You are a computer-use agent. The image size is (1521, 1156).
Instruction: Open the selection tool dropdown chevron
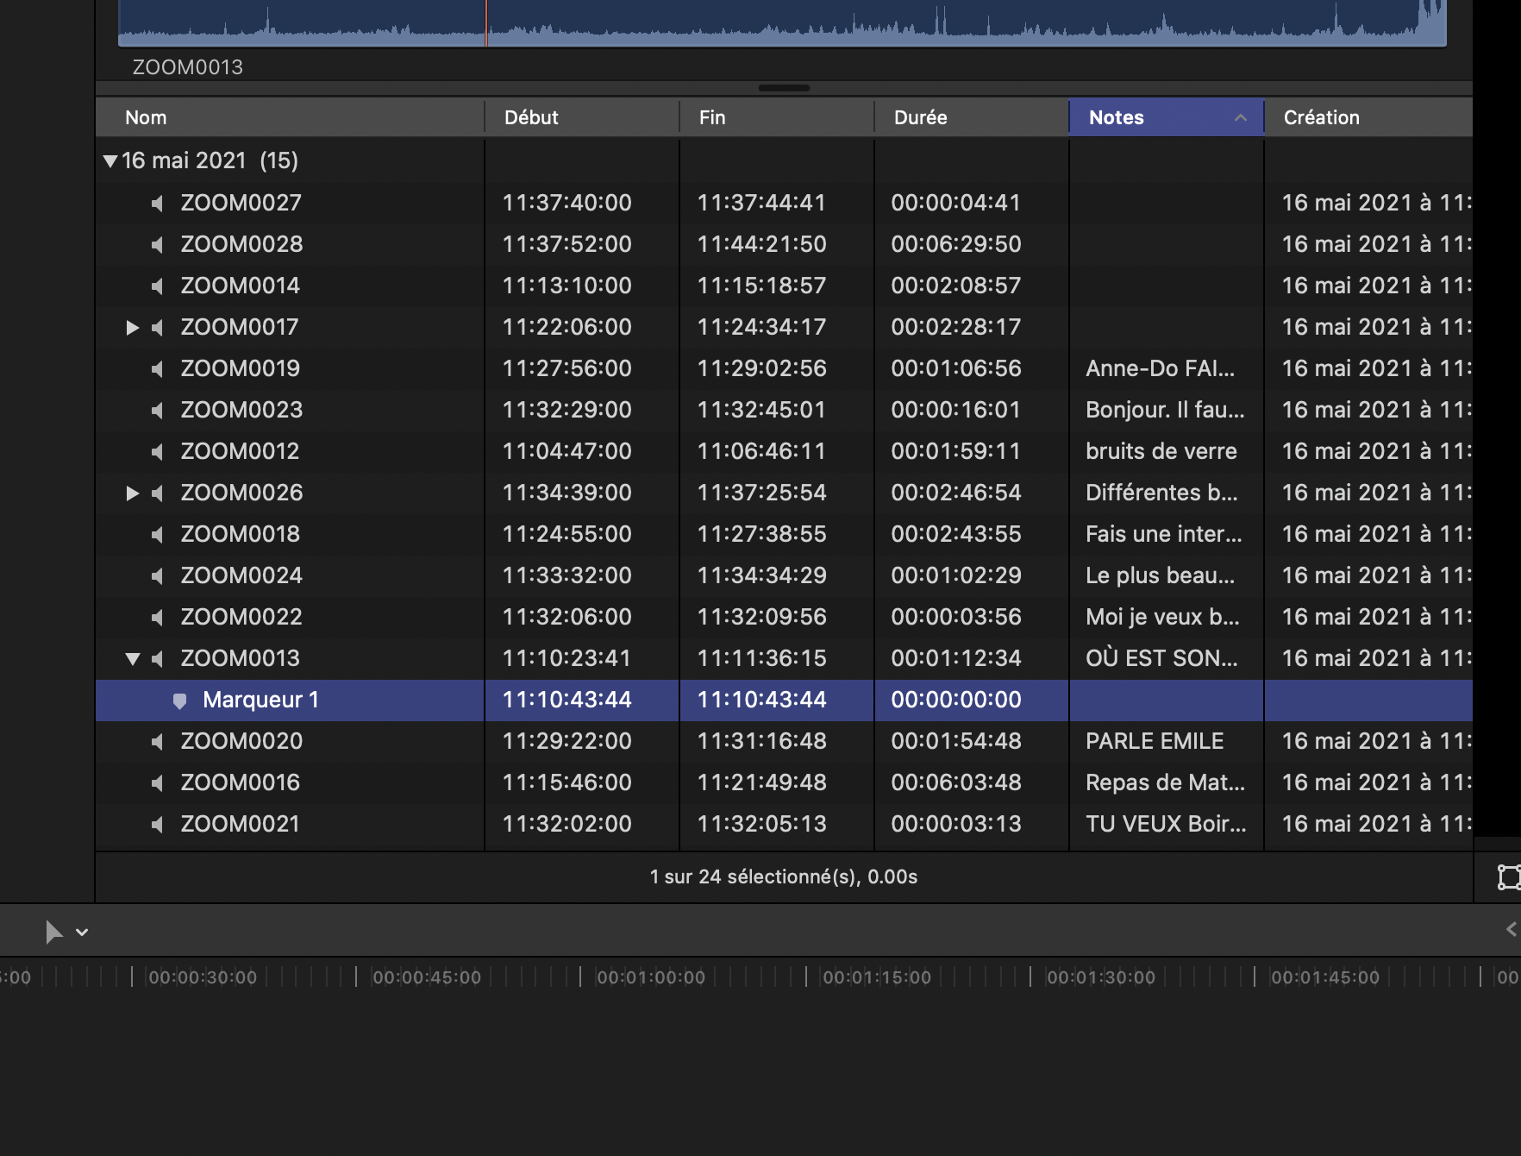[82, 932]
